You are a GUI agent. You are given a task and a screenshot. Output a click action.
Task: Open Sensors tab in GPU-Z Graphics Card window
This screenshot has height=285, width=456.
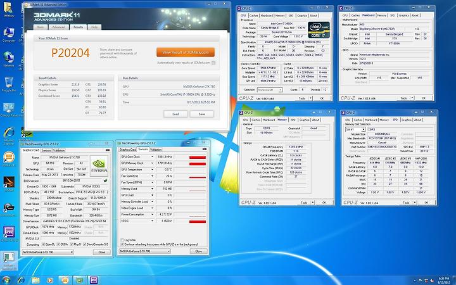(46, 150)
